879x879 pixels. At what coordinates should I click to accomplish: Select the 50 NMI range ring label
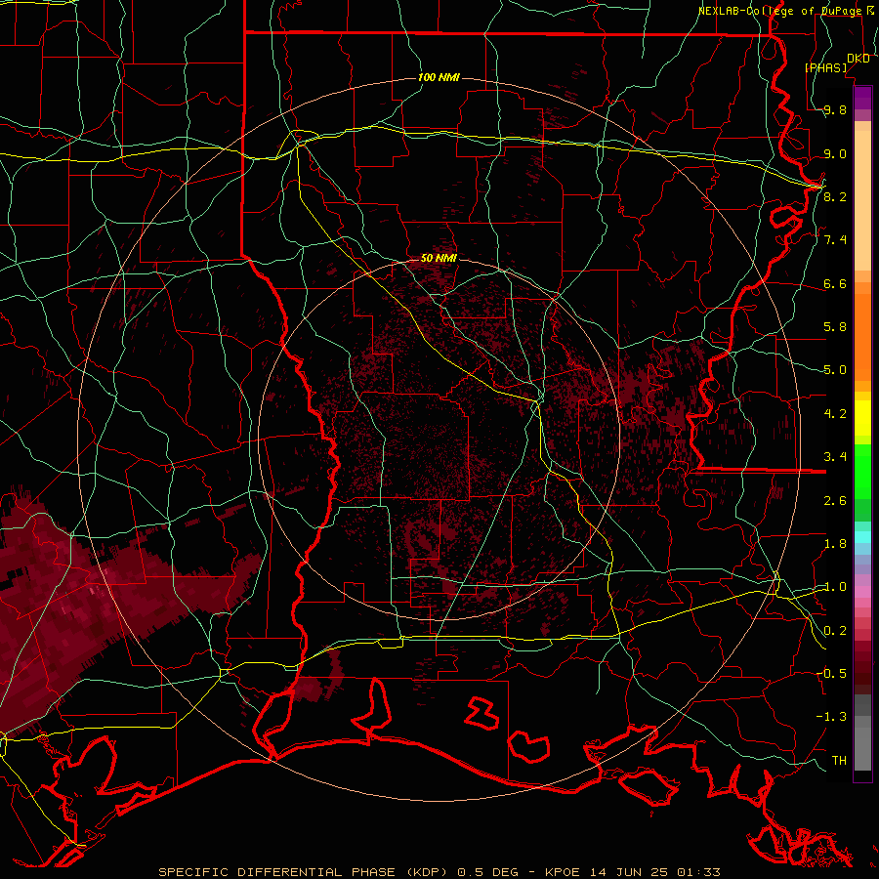point(439,258)
